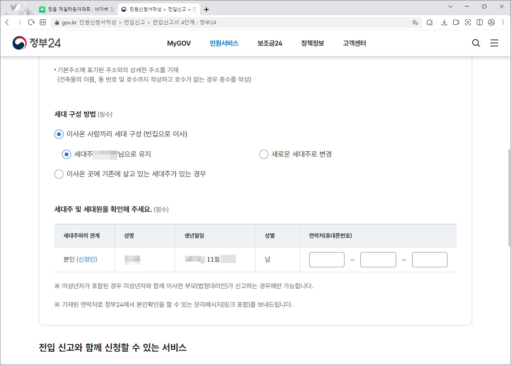
Task: Click the browser back arrow
Action: [7, 22]
